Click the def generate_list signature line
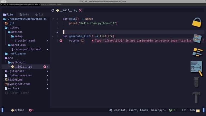This screenshot has width=206, height=116. (x=89, y=36)
